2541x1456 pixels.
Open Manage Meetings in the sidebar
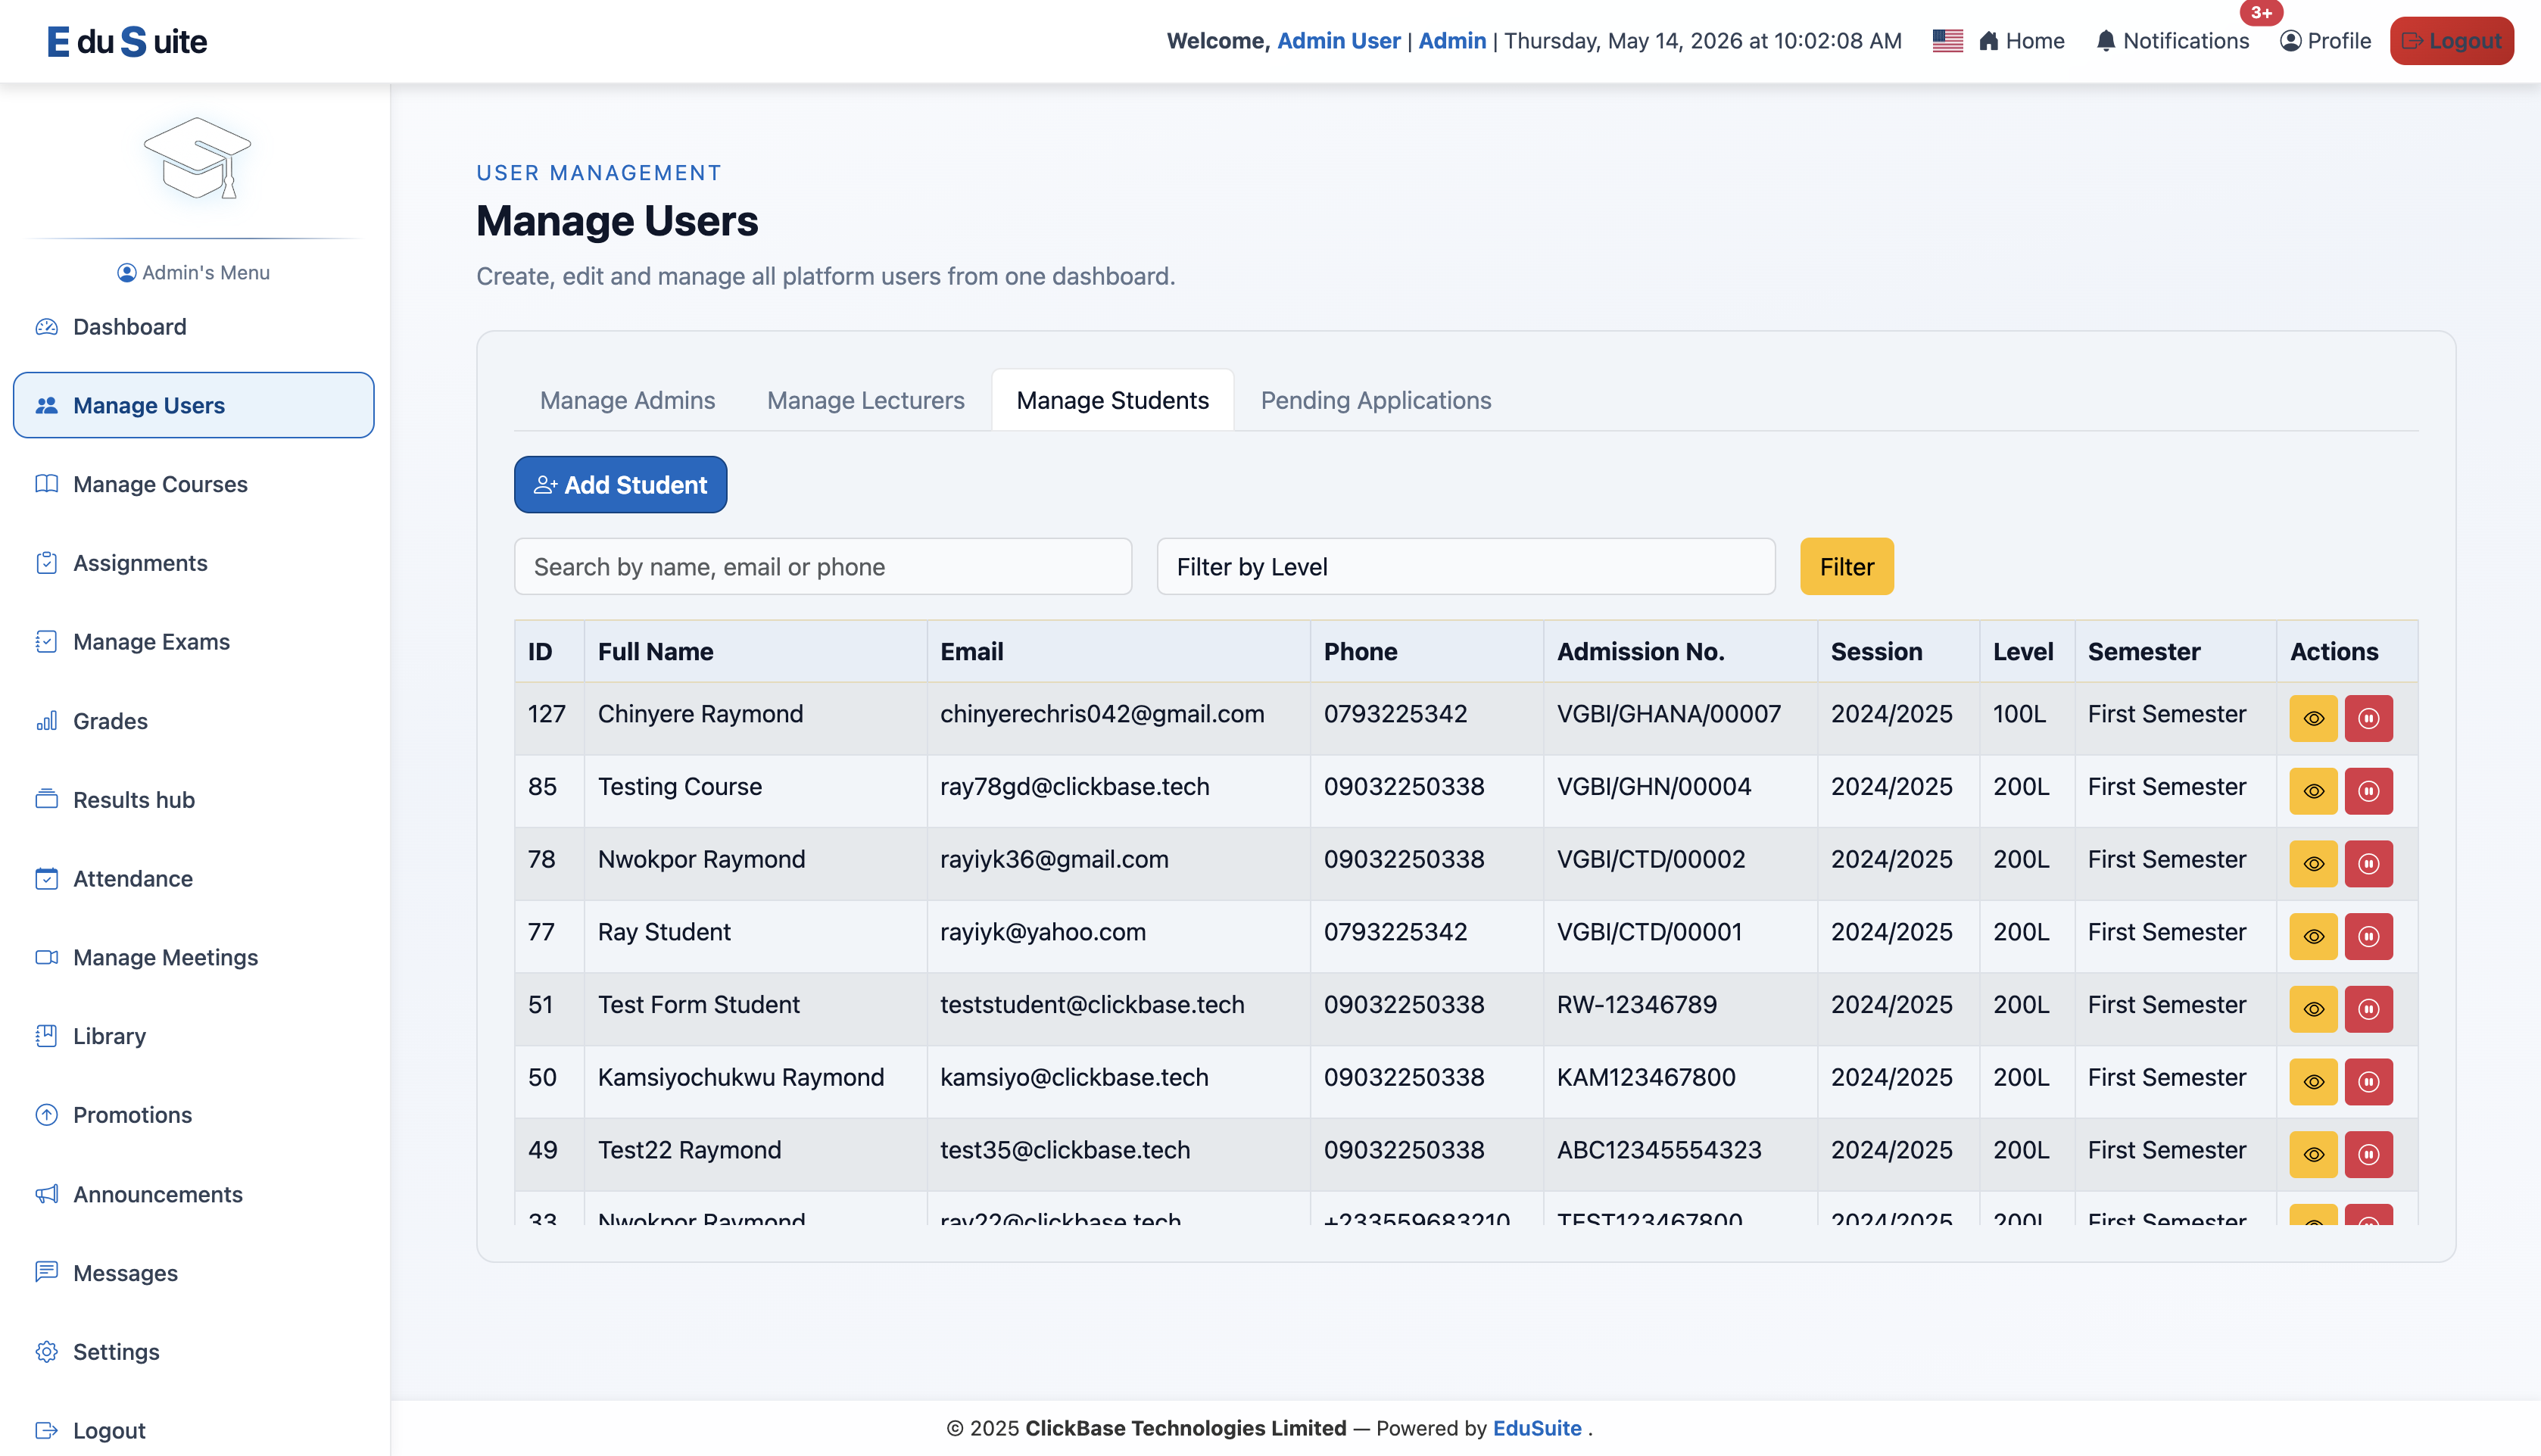(x=193, y=957)
